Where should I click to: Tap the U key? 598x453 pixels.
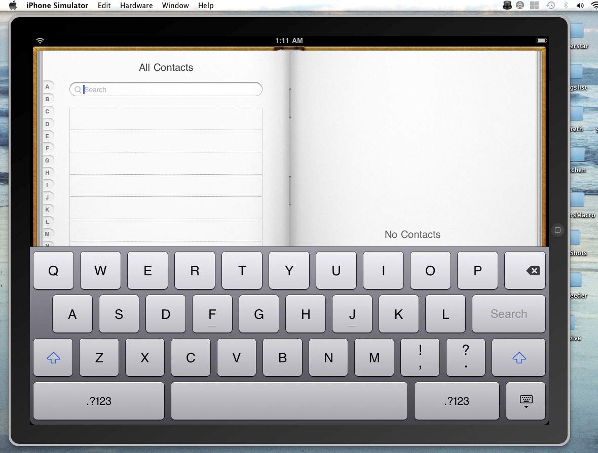click(336, 270)
